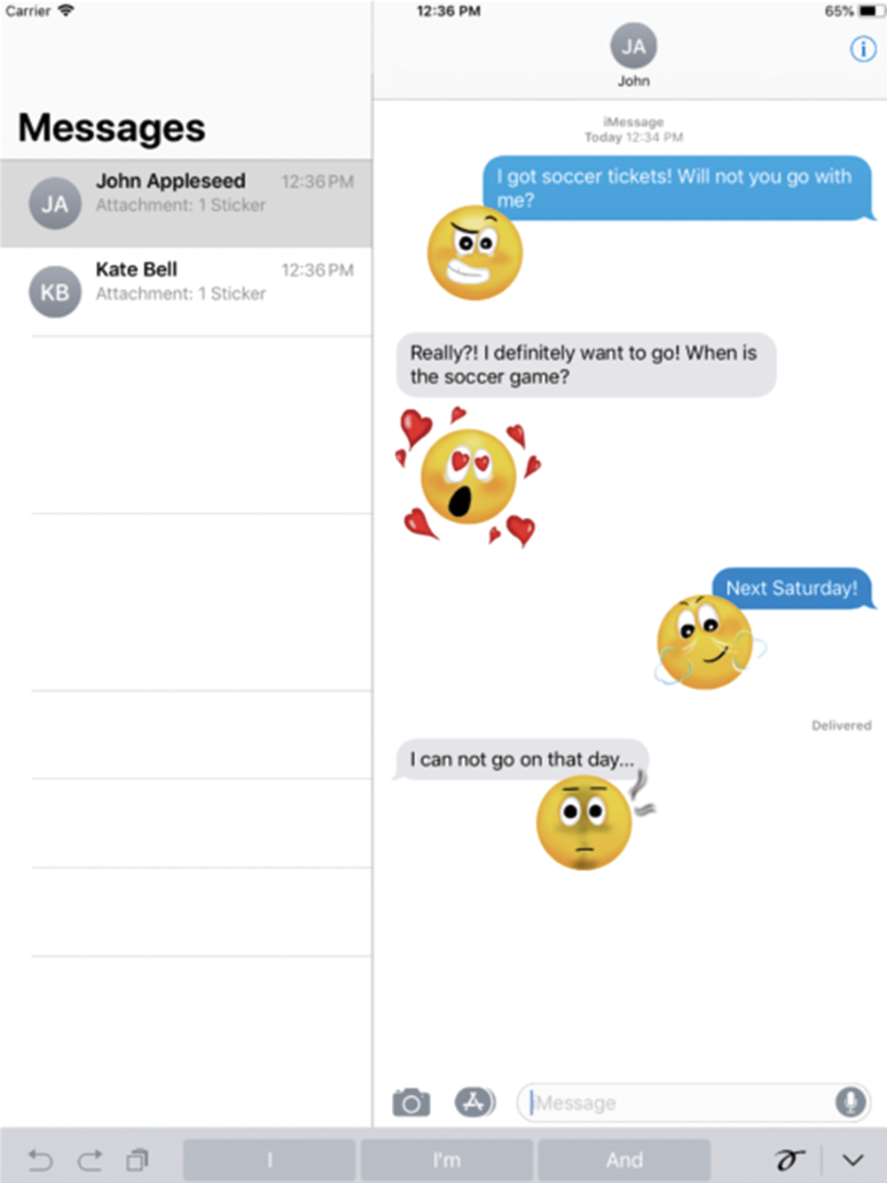The height and width of the screenshot is (1183, 887).
Task: Select the John Appleseed conversation
Action: (186, 203)
